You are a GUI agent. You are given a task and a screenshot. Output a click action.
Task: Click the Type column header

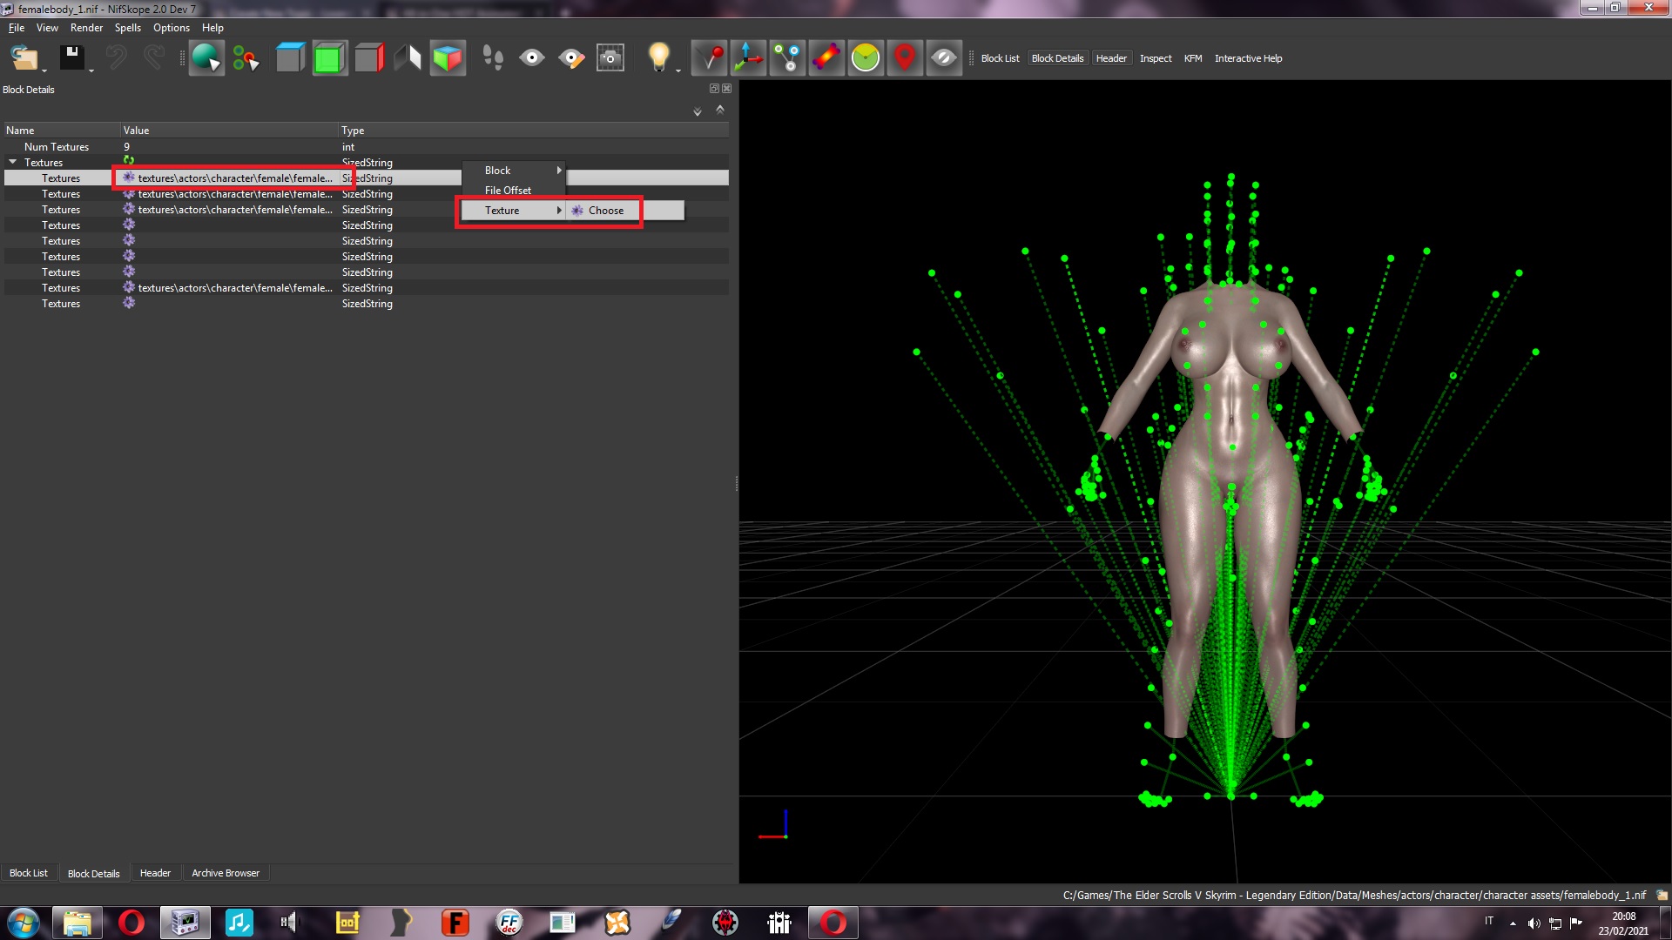click(533, 131)
